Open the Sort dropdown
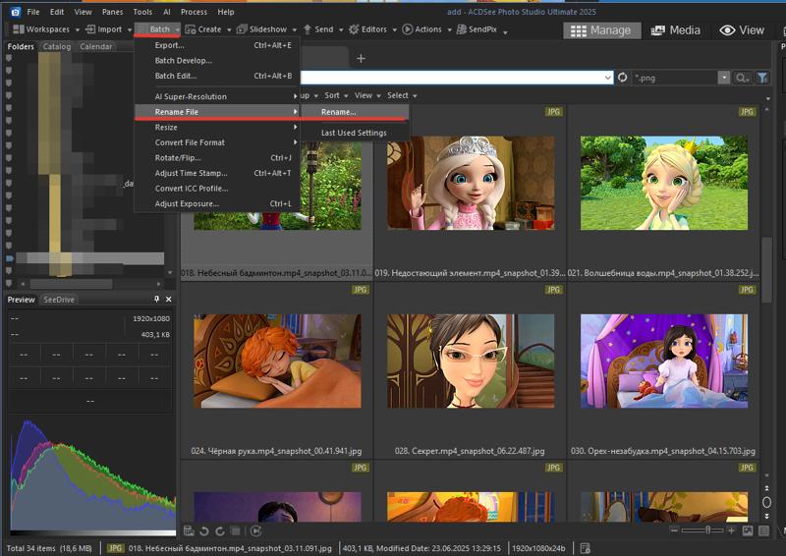The height and width of the screenshot is (556, 786). pyautogui.click(x=336, y=95)
